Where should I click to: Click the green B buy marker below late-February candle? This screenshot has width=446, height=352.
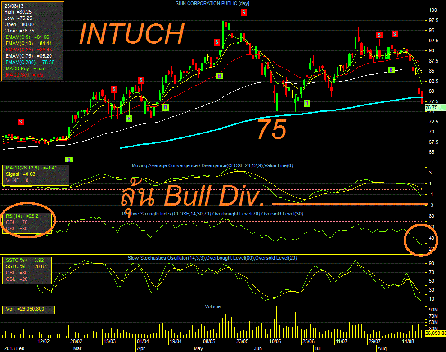(x=68, y=160)
